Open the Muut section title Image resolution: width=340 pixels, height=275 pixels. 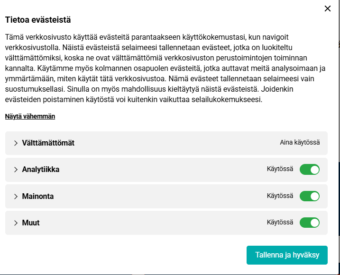point(31,223)
